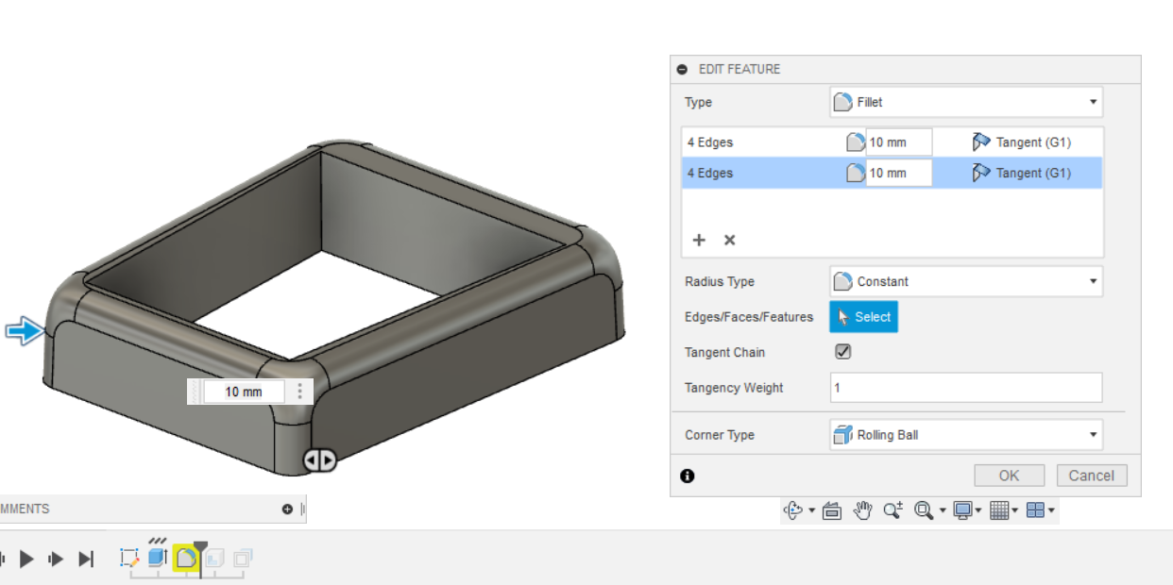Select the Pan hand tool
This screenshot has height=585, width=1173.
click(861, 510)
